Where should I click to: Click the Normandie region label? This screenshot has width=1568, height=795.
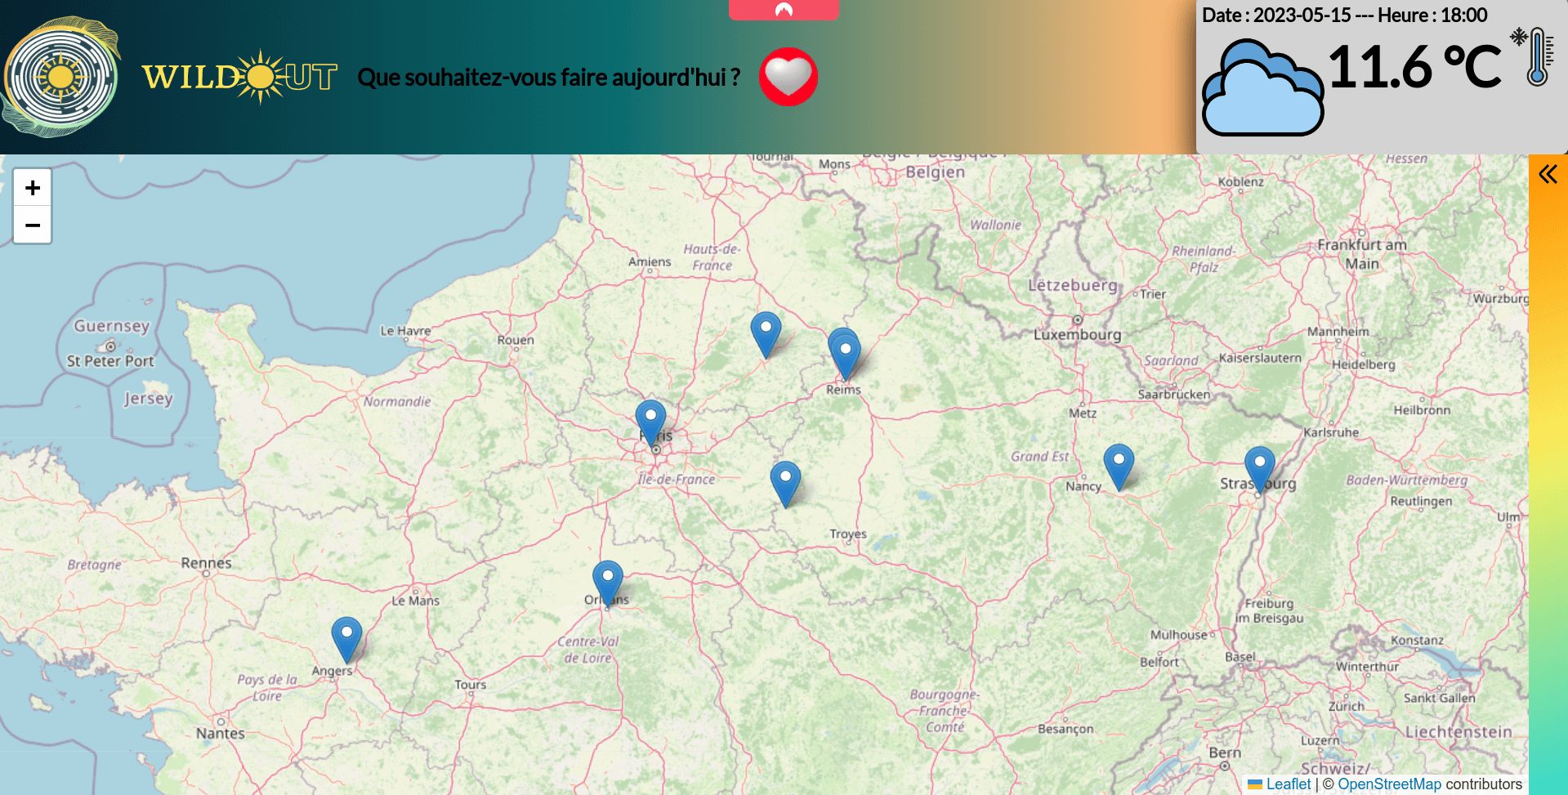pos(397,402)
